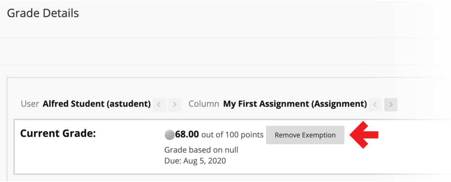Click the "Column" field label
Screen dimensions: 451x182
[203, 104]
